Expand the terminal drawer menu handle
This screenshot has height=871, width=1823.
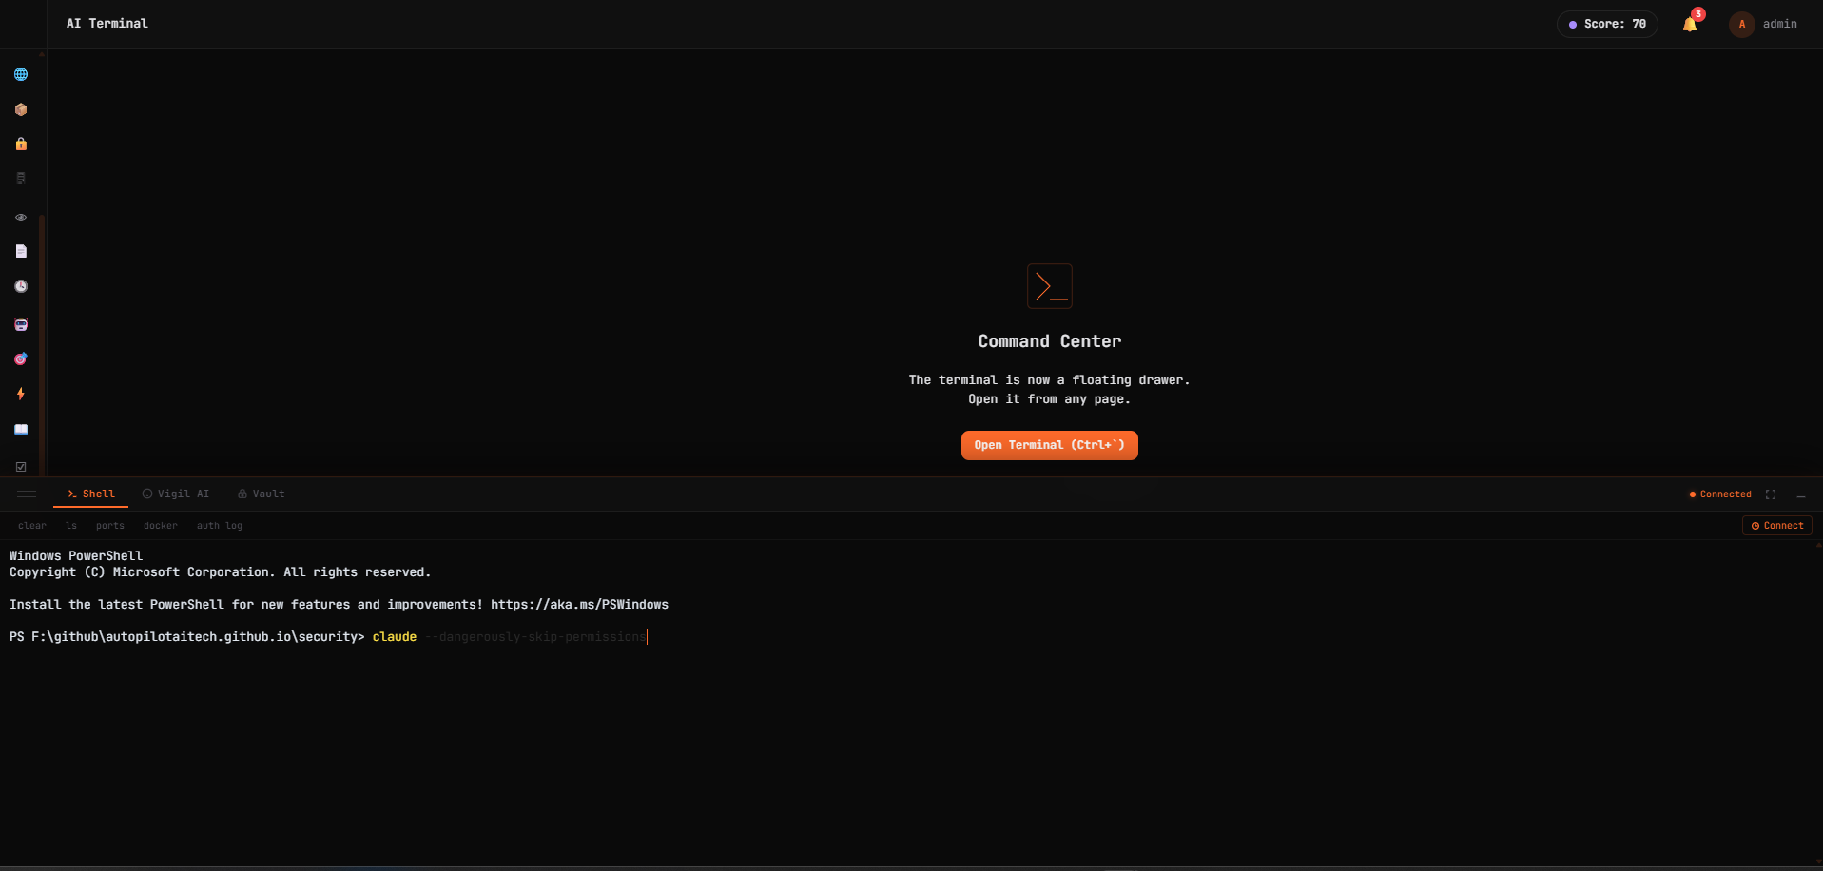pos(27,494)
